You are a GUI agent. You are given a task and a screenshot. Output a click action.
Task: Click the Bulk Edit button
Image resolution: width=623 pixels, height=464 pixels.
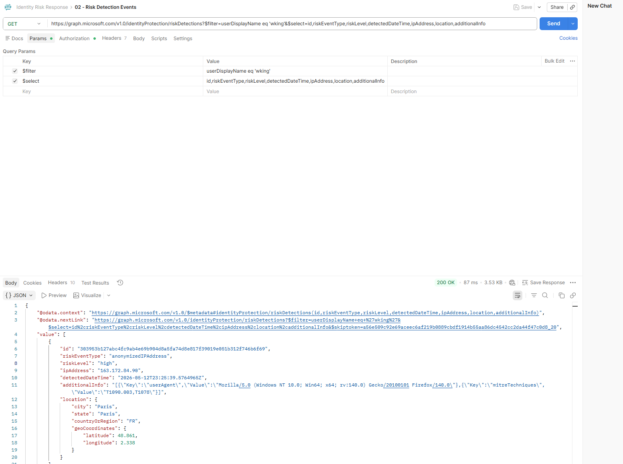[x=554, y=61]
